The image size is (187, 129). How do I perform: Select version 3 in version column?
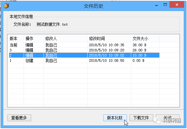[x=11, y=50]
